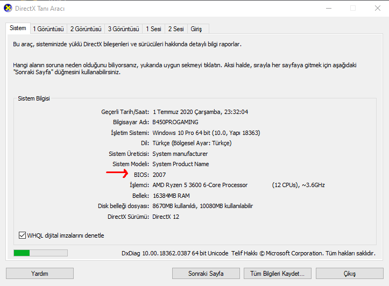Click the DirectX Sürümü: field label
Screen dimensions: 389x286
(128, 217)
